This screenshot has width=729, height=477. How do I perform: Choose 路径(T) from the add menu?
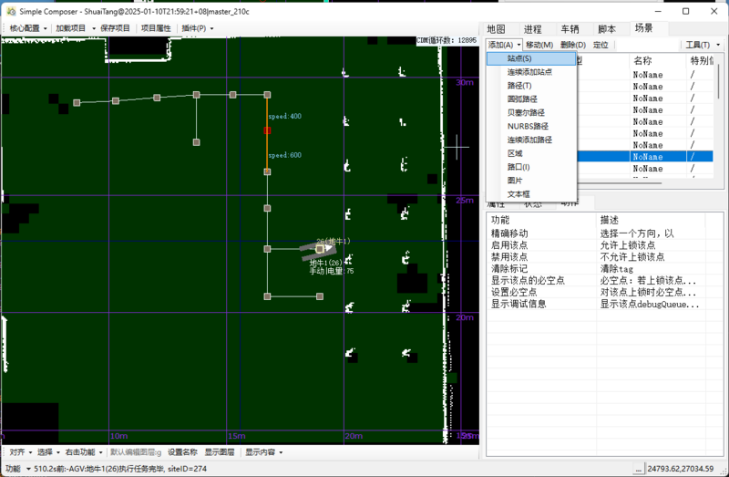(531, 86)
